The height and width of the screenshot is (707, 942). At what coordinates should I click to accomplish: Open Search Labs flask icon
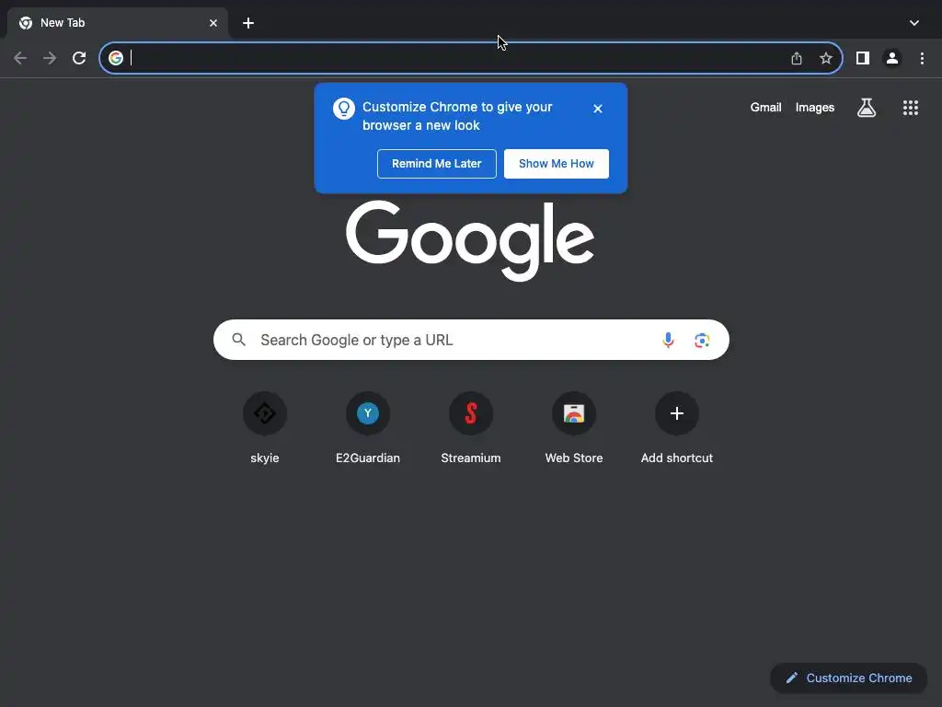coord(867,108)
